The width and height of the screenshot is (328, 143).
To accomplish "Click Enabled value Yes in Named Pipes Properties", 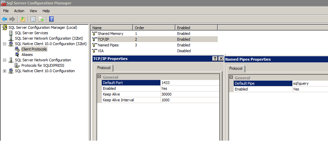I will [x=310, y=89].
